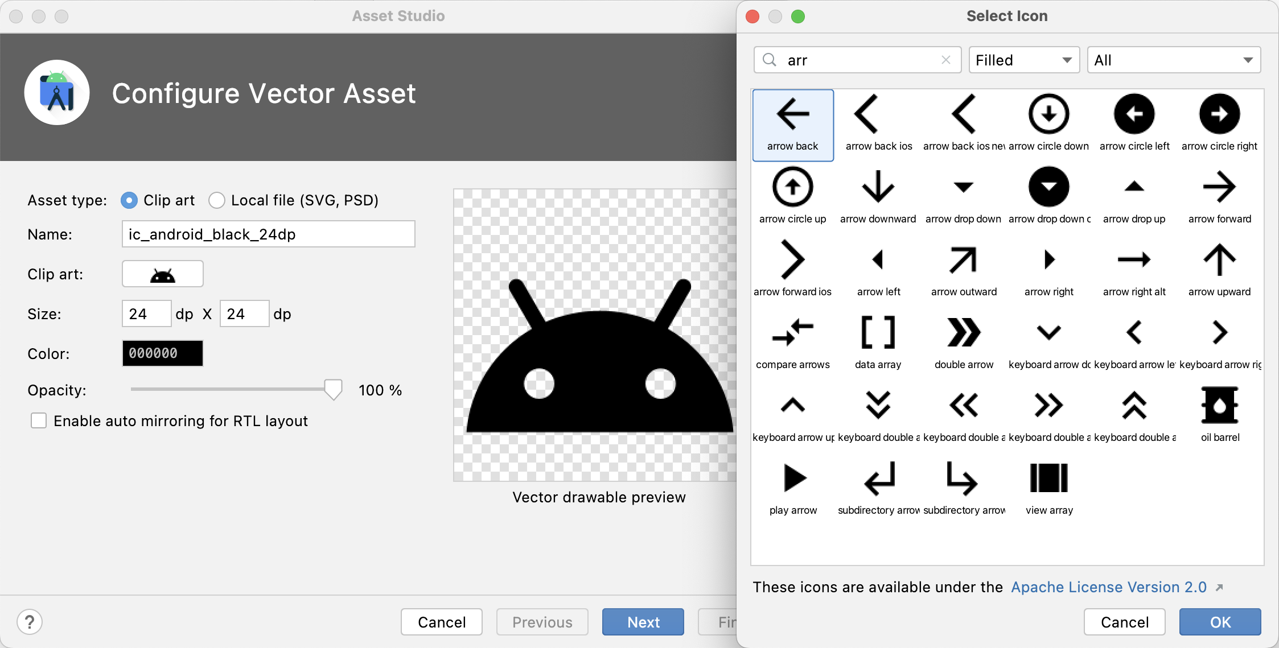The height and width of the screenshot is (648, 1279).
Task: Choose the arrow back ios icon
Action: (878, 125)
